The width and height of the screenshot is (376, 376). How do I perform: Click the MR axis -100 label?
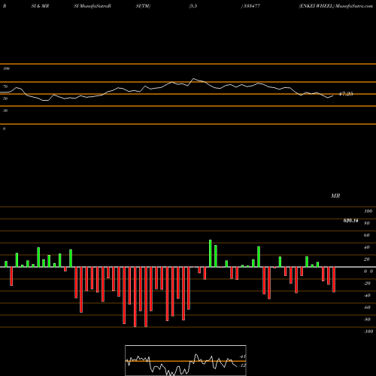(x=368, y=332)
